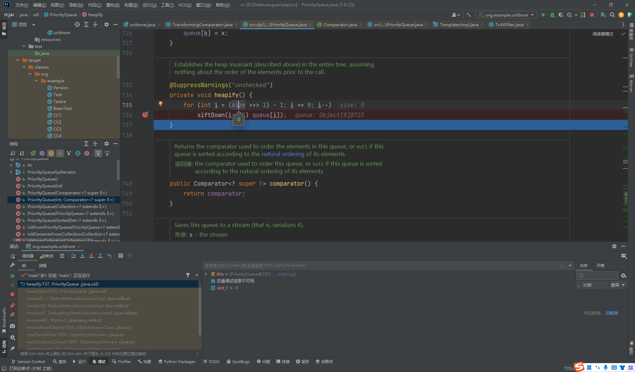Screen dimensions: 635x372
Task: Toggle show fields filter in the Structure panel
Action: point(51,153)
